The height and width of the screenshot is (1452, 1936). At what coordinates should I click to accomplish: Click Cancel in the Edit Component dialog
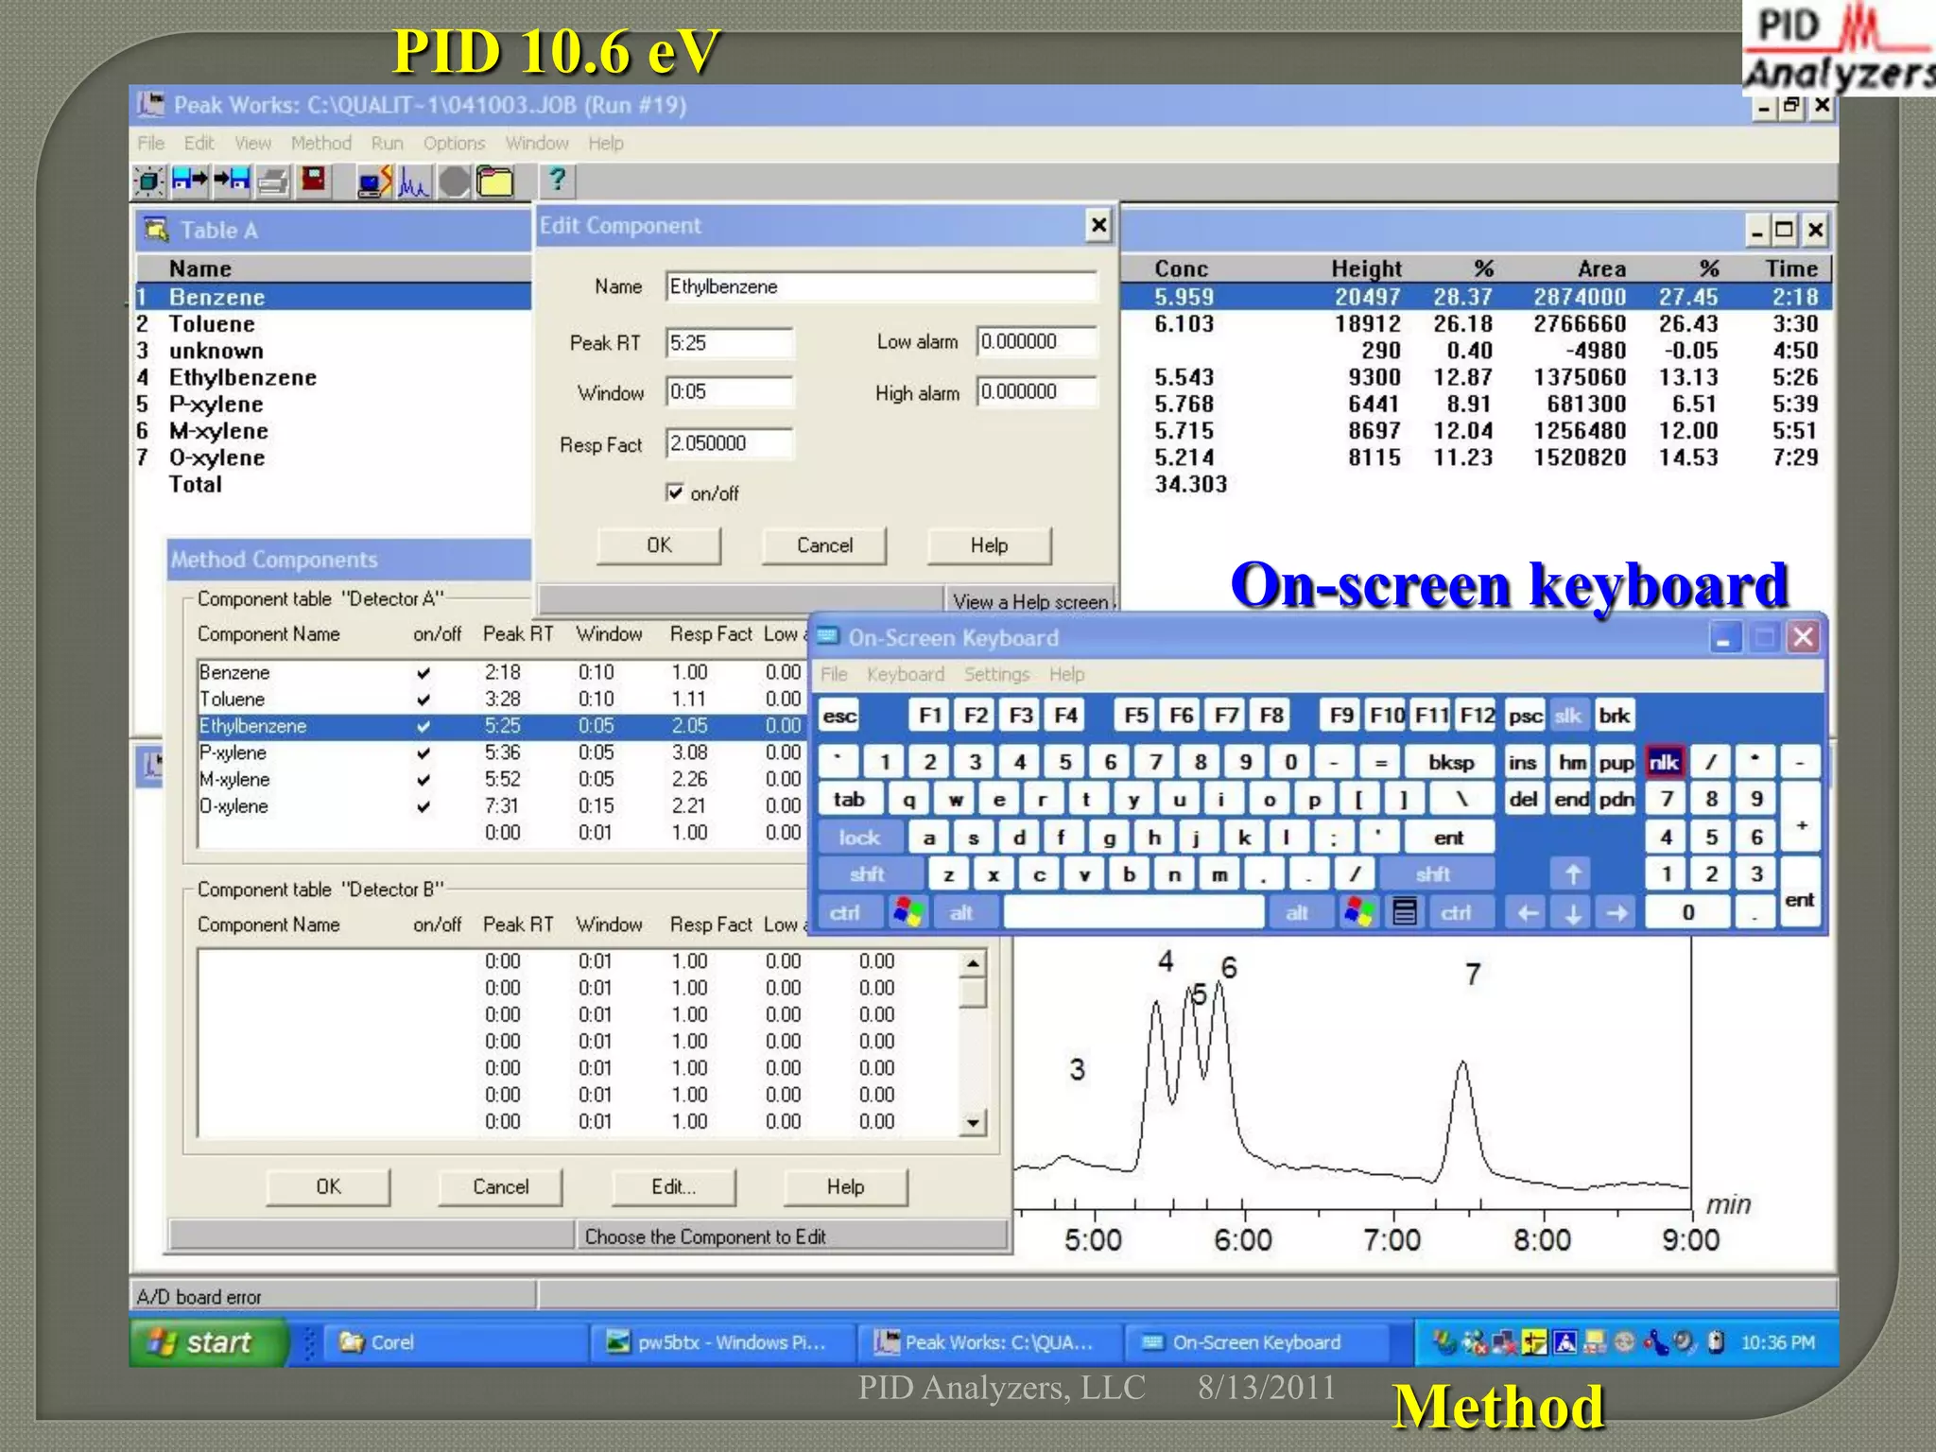[824, 545]
